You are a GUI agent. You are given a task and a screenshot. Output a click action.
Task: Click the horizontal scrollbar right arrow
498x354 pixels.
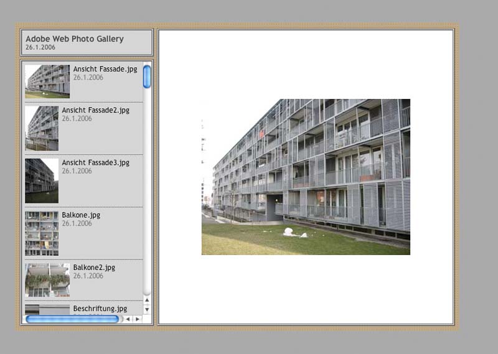(x=137, y=319)
